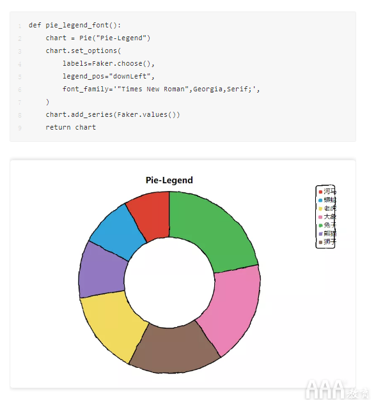The width and height of the screenshot is (376, 403).
Task: Click the red 河马 legend swatch
Action: coord(320,192)
